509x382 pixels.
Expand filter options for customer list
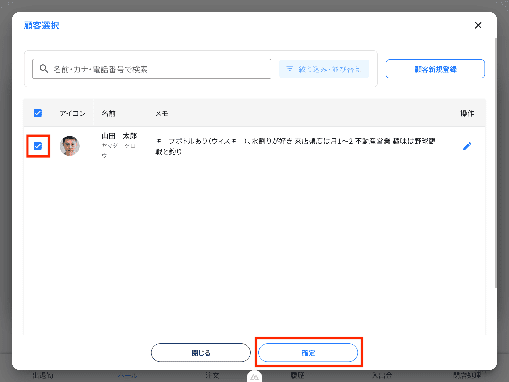pyautogui.click(x=324, y=69)
